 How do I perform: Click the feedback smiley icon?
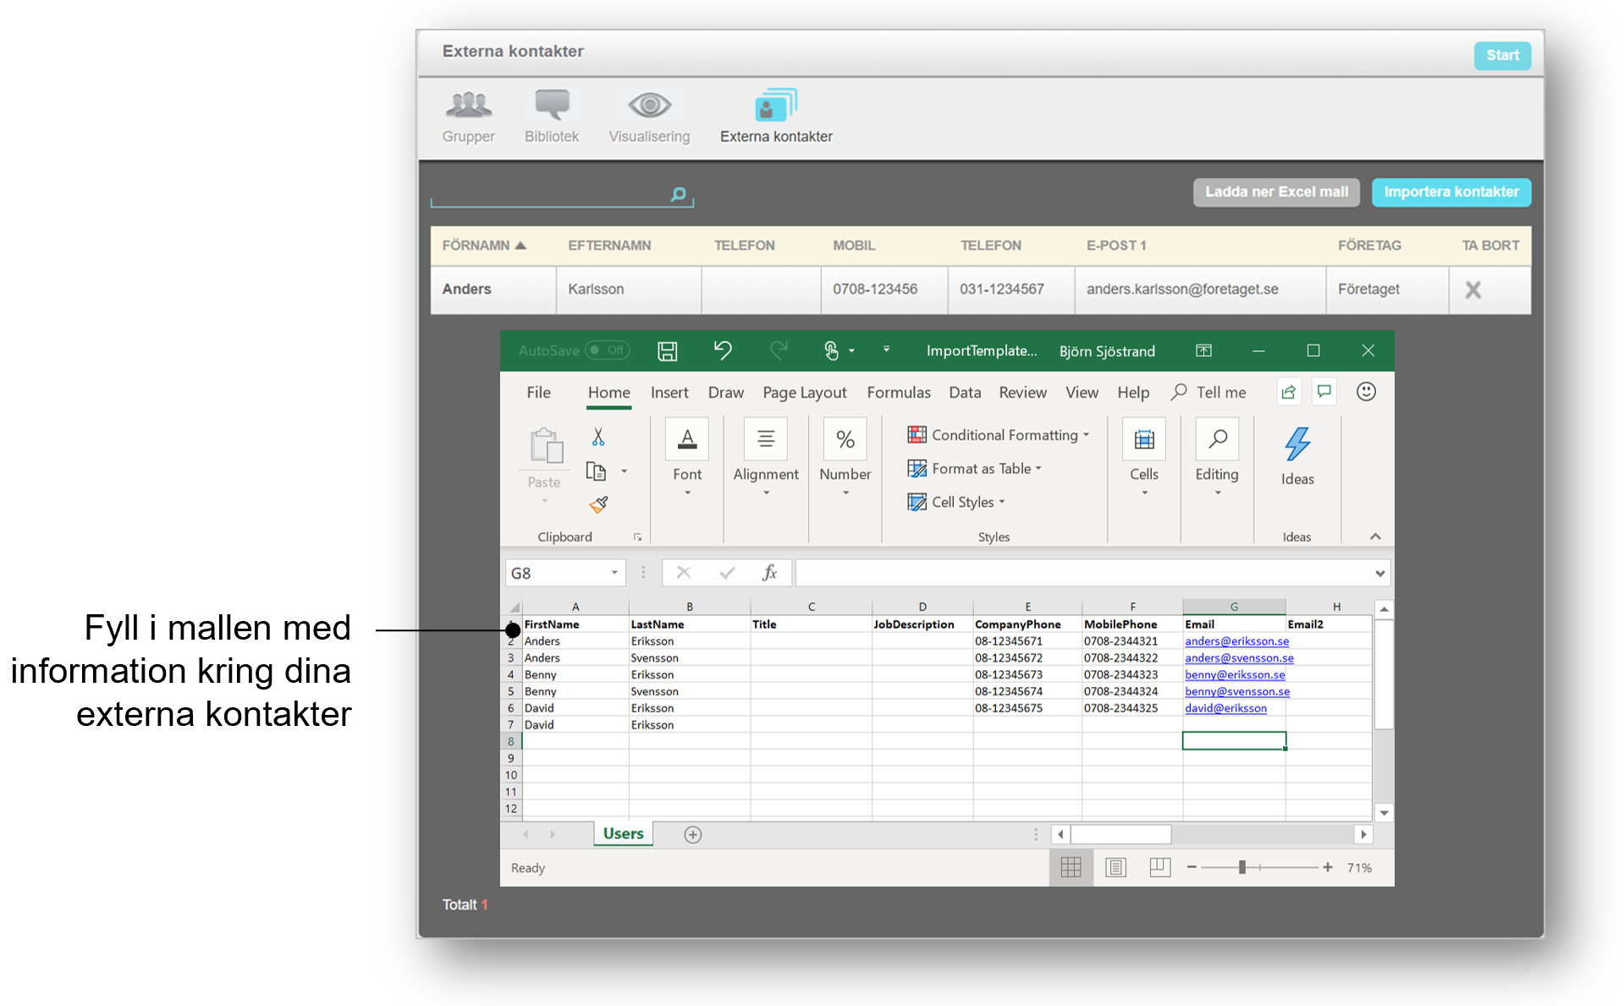point(1366,391)
